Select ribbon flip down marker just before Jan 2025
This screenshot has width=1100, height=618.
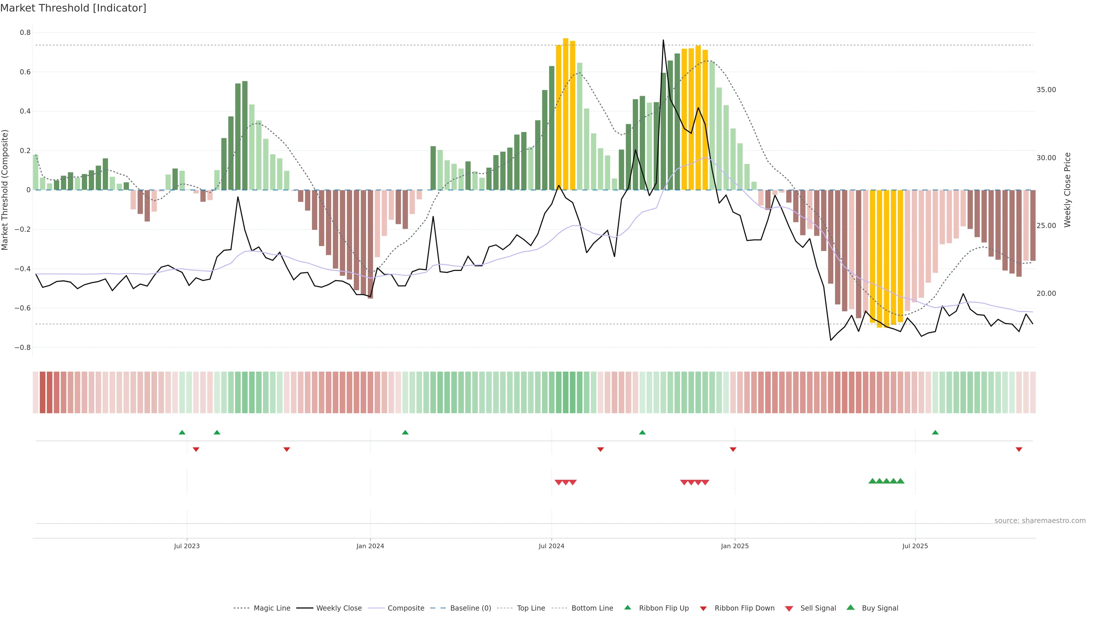[733, 449]
